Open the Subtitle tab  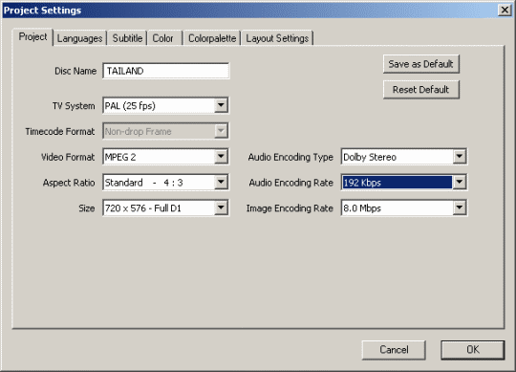127,38
